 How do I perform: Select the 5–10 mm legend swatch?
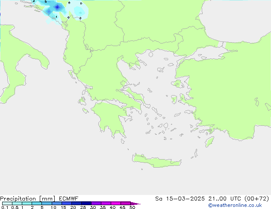(47, 203)
